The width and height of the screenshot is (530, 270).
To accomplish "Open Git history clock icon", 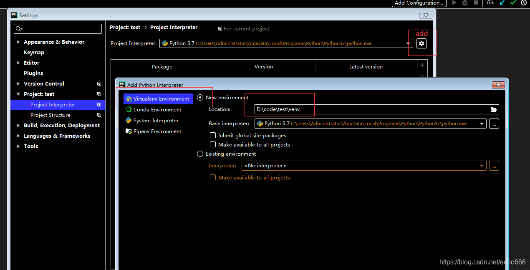I will click(x=524, y=3).
